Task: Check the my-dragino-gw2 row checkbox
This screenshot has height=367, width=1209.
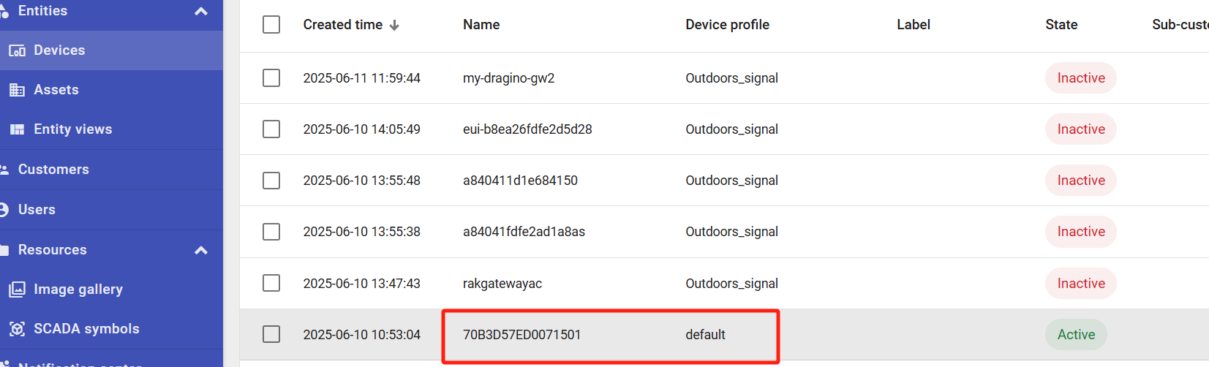Action: [271, 78]
